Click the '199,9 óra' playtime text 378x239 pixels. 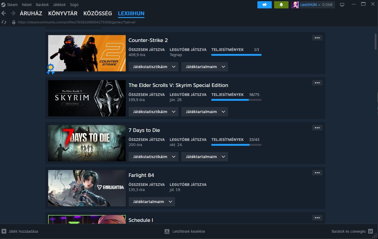136,100
